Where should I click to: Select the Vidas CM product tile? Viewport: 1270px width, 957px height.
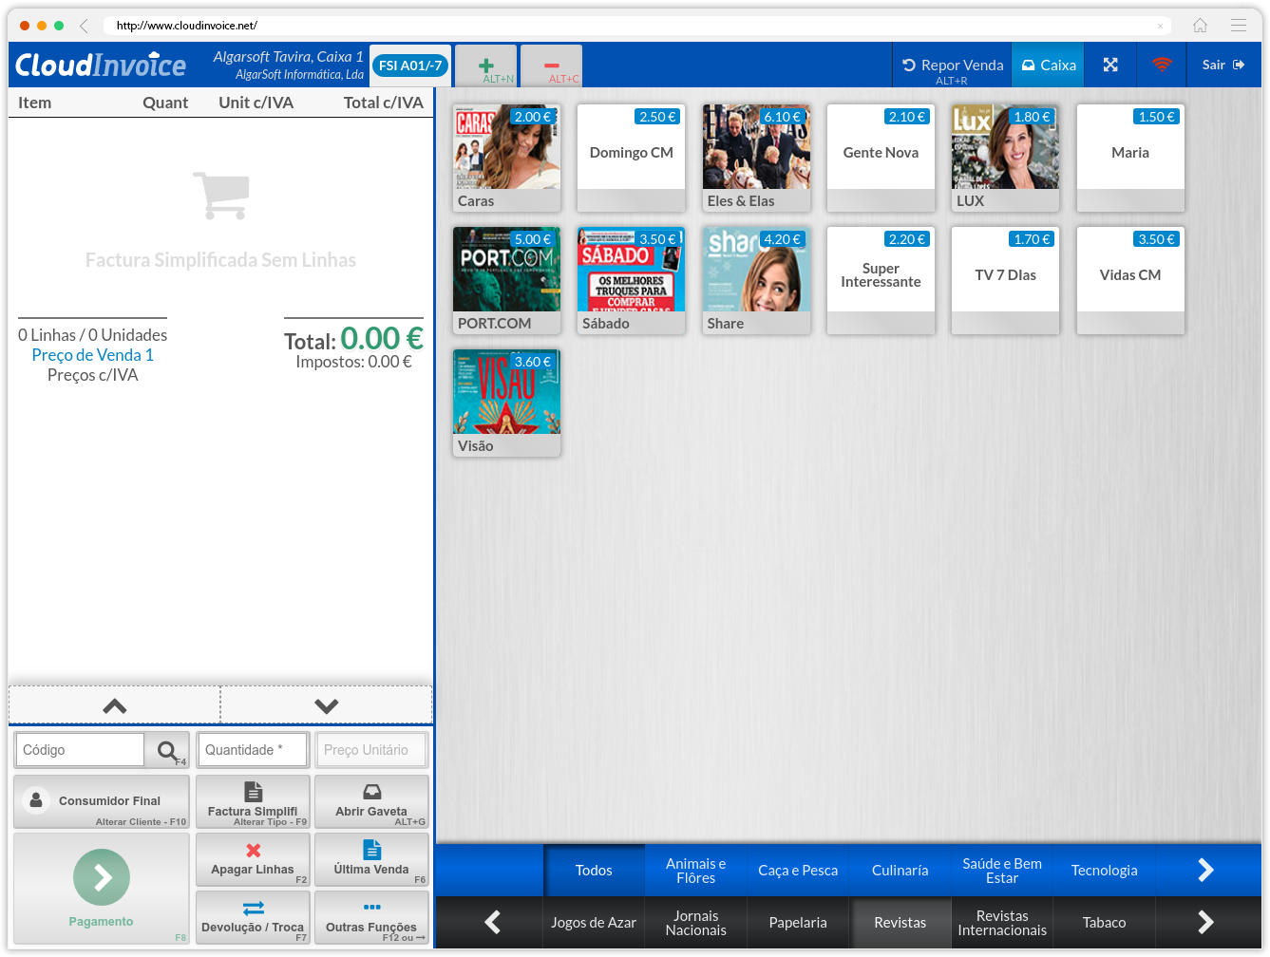(x=1130, y=280)
